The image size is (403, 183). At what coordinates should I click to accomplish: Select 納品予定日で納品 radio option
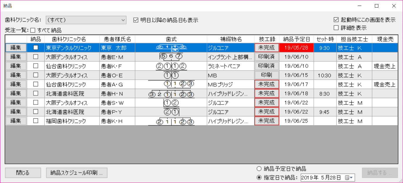259,169
